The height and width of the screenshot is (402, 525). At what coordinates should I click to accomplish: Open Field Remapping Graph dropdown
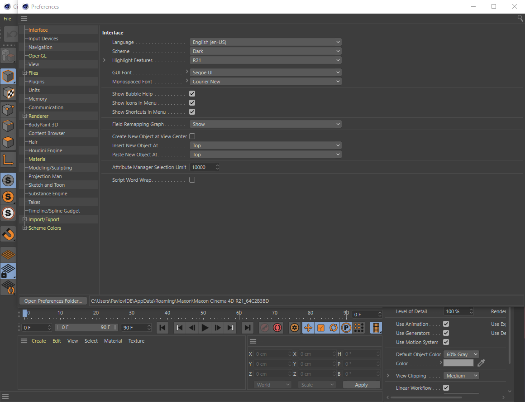coord(266,124)
